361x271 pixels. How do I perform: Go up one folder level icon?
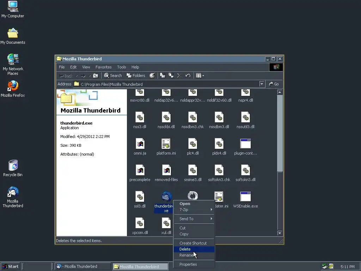pos(96,76)
